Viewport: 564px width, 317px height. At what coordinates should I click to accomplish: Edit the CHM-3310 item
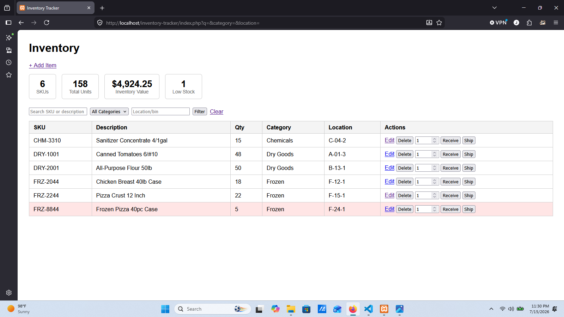point(389,140)
